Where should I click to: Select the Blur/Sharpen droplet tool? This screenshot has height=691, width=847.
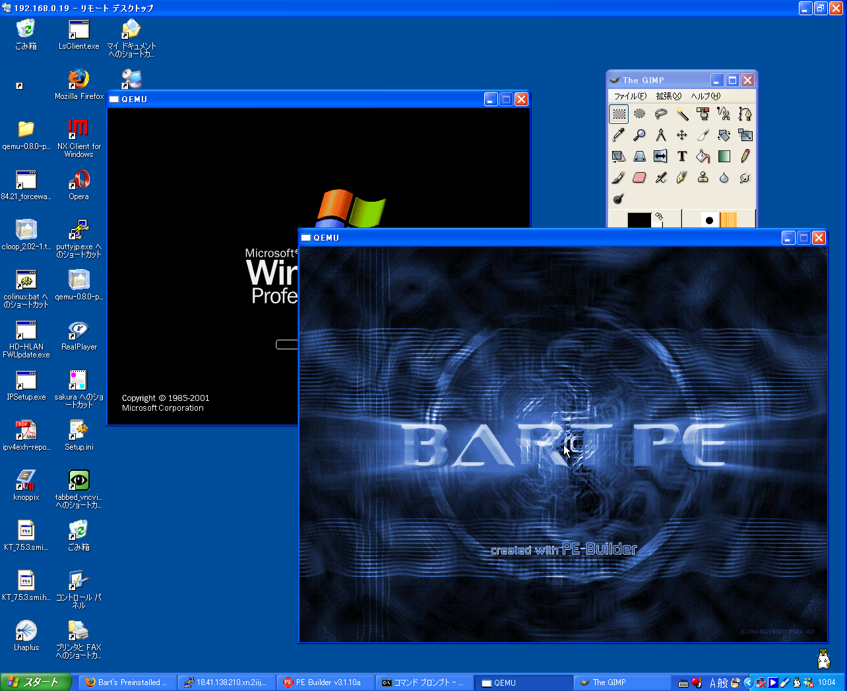tap(724, 177)
